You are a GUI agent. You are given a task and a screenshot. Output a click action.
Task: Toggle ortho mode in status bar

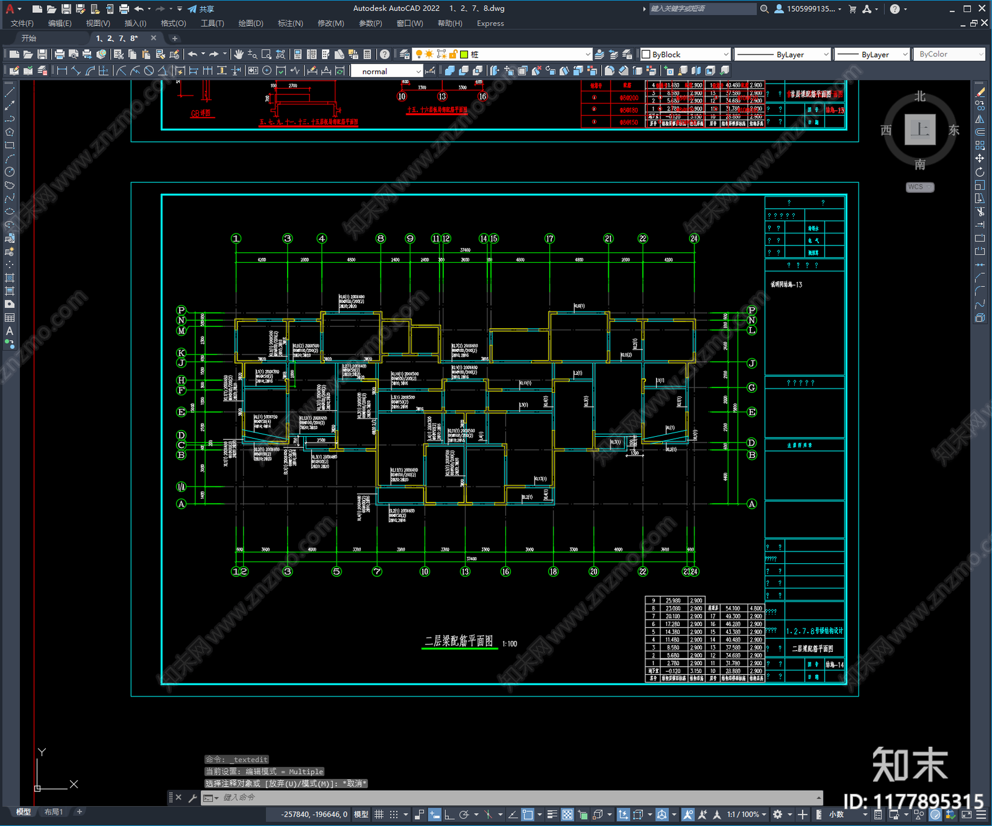tap(449, 814)
